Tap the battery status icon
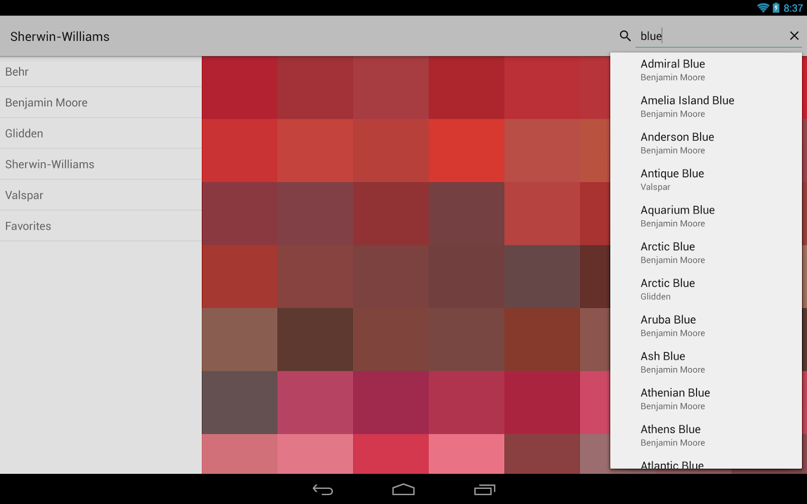The image size is (807, 504). 776,8
